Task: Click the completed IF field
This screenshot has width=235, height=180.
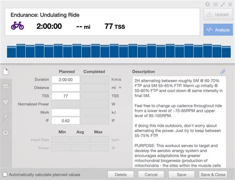Action: 95,121
